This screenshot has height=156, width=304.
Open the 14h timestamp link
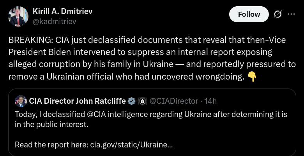coord(210,101)
